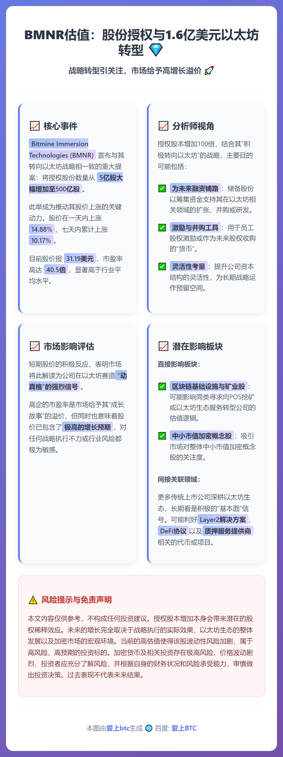This screenshot has width=283, height=757.
Task: Click the highlighted 40.5倍 ratio
Action: (56, 270)
